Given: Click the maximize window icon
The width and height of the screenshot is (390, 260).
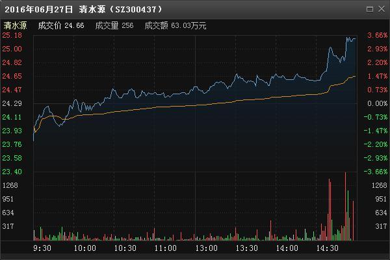Looking at the screenshot, I should (370, 9).
